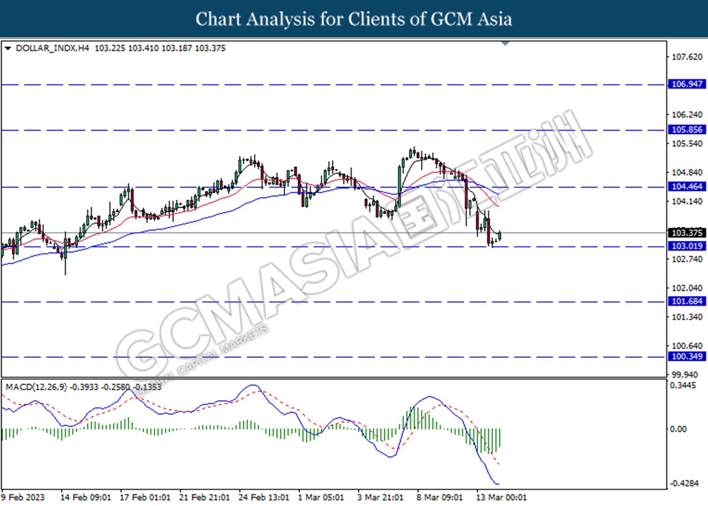This screenshot has height=506, width=708.
Task: Select the 106.240 price axis value
Action: point(687,114)
